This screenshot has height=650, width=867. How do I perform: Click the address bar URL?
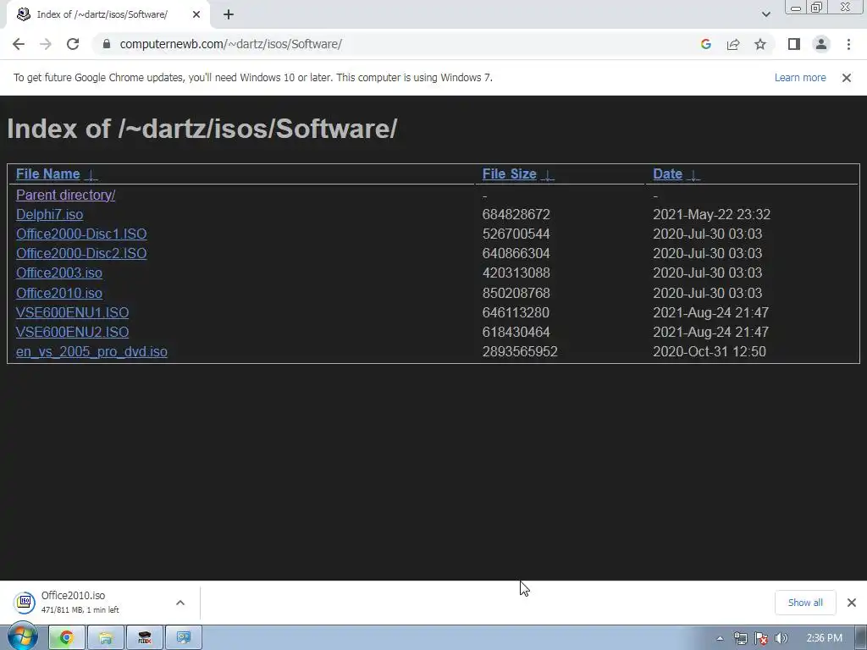[x=231, y=44]
